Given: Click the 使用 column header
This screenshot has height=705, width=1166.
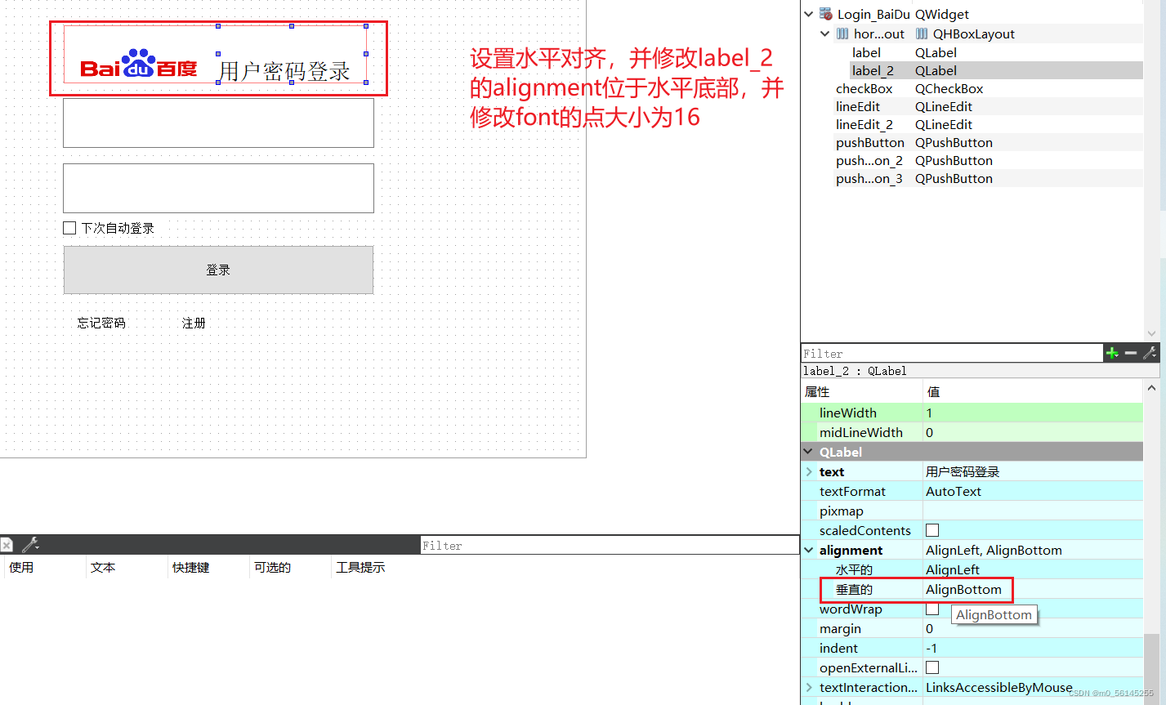Looking at the screenshot, I should pos(21,567).
